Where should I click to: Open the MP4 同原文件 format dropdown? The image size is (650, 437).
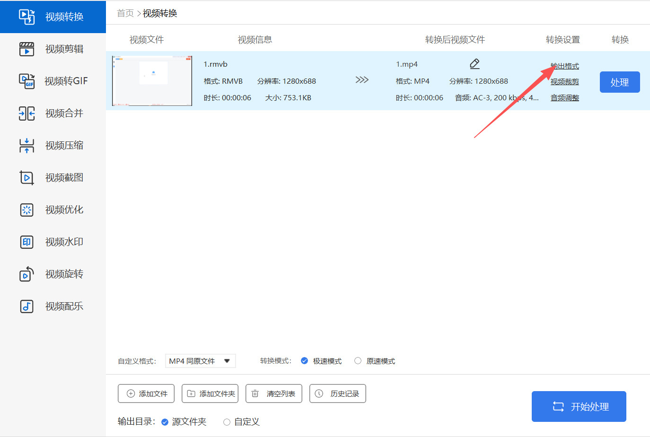click(200, 360)
